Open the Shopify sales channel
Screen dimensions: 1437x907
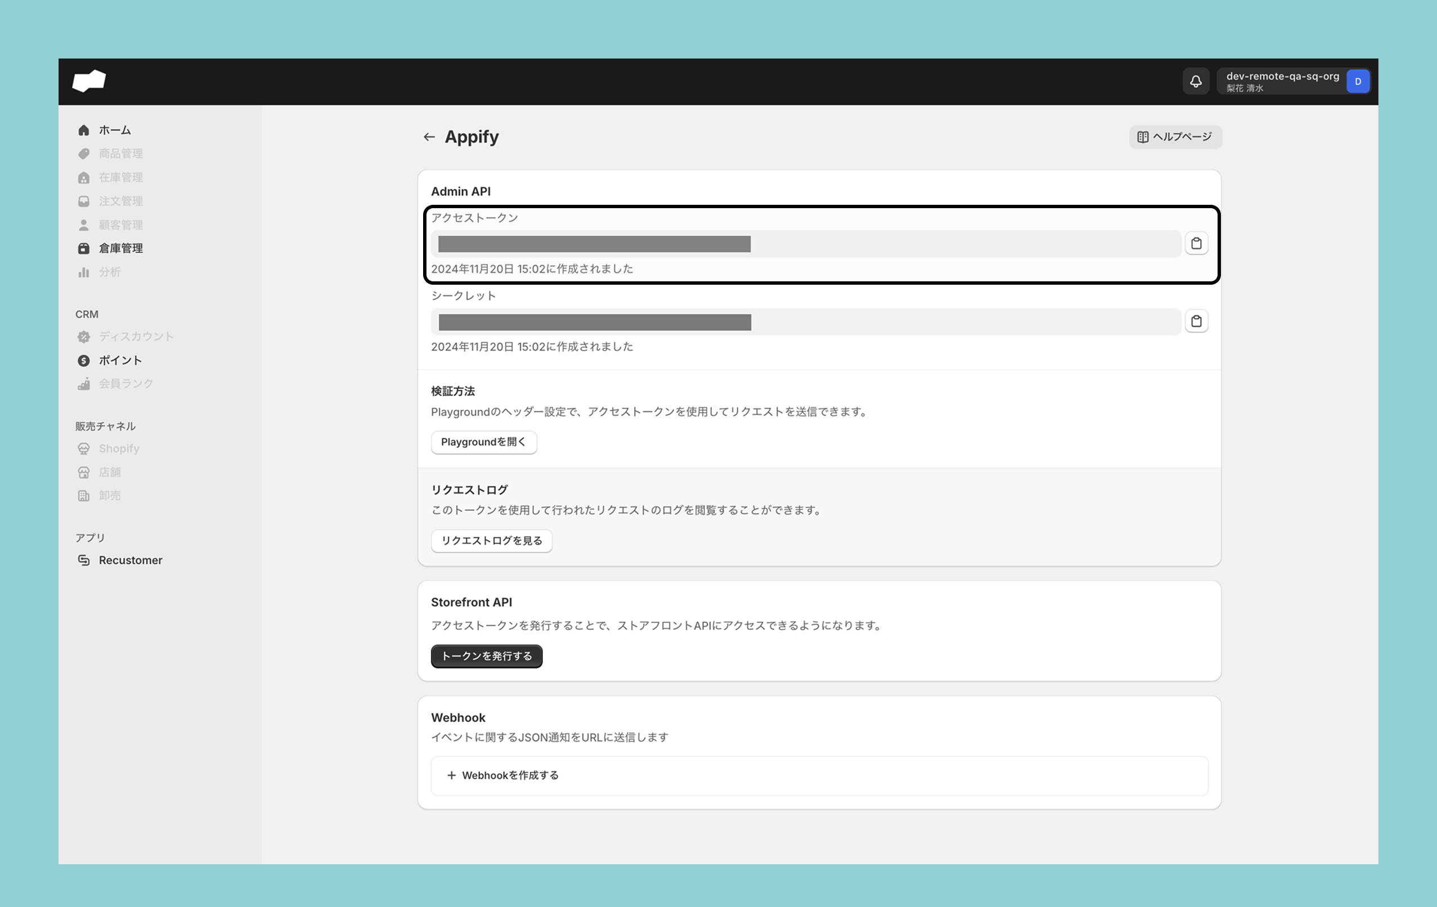(x=119, y=449)
